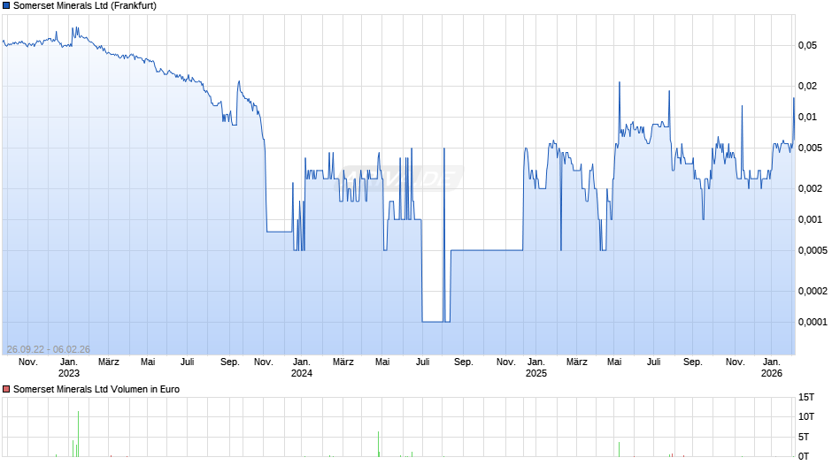Click the 0,002 price axis label
Screen dimensions: 832x465
pyautogui.click(x=810, y=189)
